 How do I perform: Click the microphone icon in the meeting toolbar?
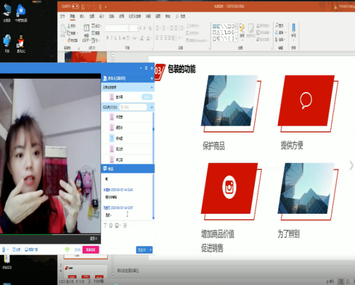(x=3, y=250)
